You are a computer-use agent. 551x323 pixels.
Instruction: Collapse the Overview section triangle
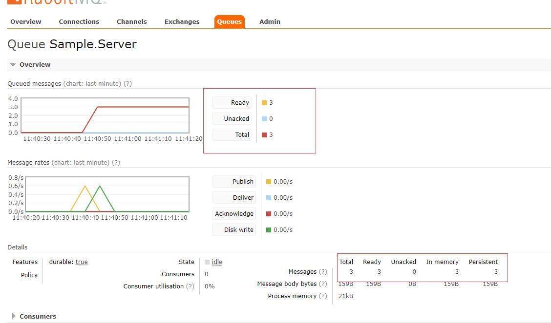point(13,65)
